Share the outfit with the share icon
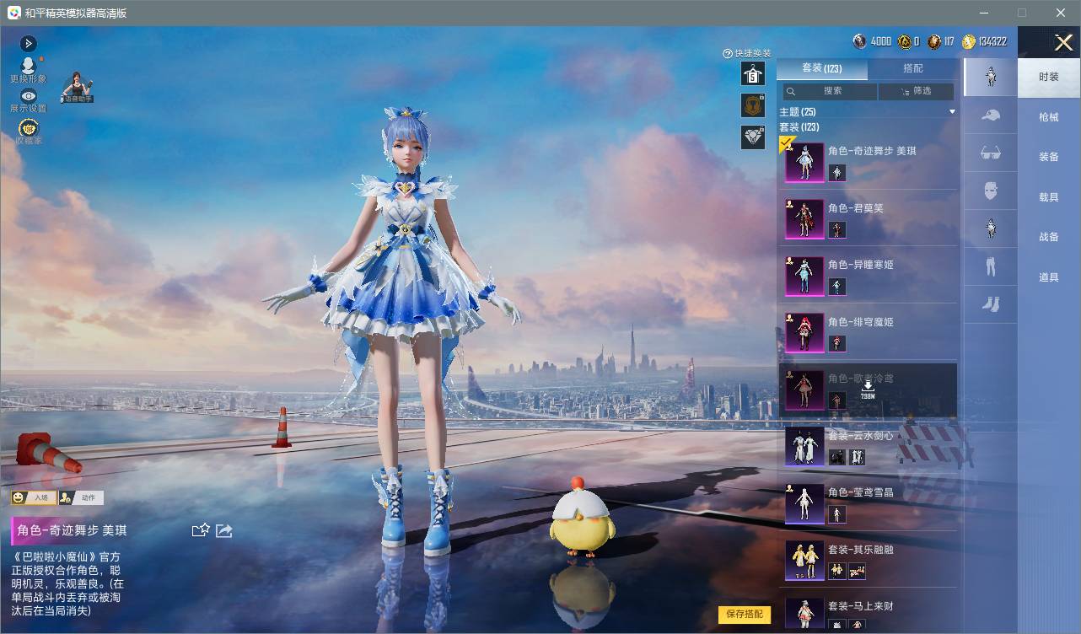Screen dimensions: 1081x634 224,530
